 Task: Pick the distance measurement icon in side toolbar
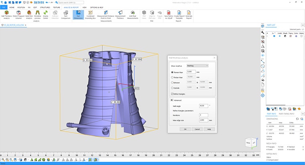point(262,62)
